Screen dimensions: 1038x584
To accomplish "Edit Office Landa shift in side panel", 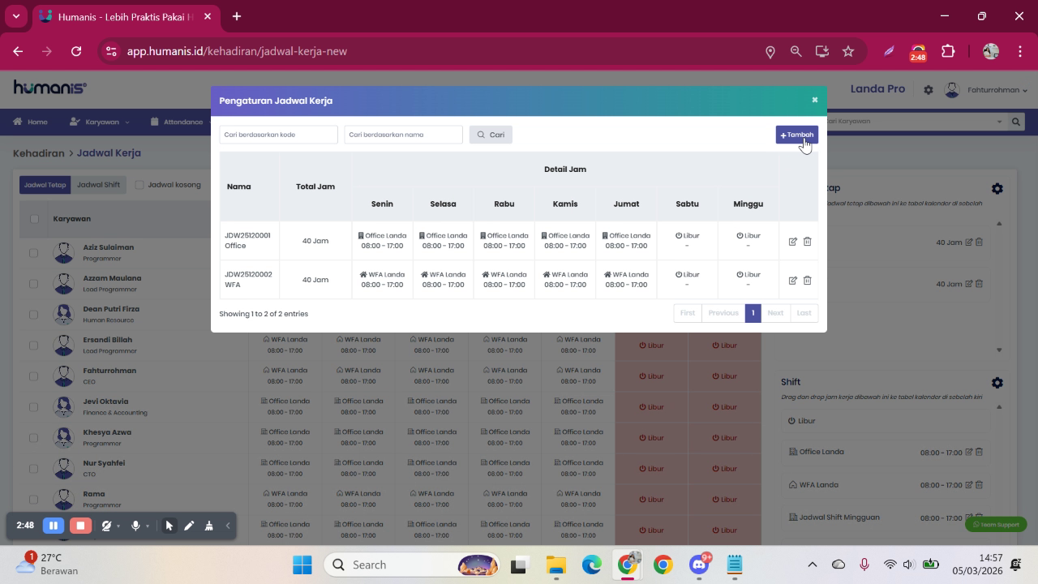I will click(x=969, y=452).
